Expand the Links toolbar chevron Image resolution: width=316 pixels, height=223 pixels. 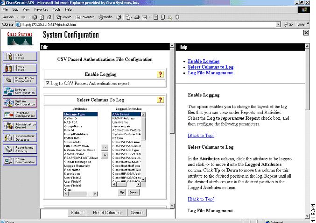308,24
